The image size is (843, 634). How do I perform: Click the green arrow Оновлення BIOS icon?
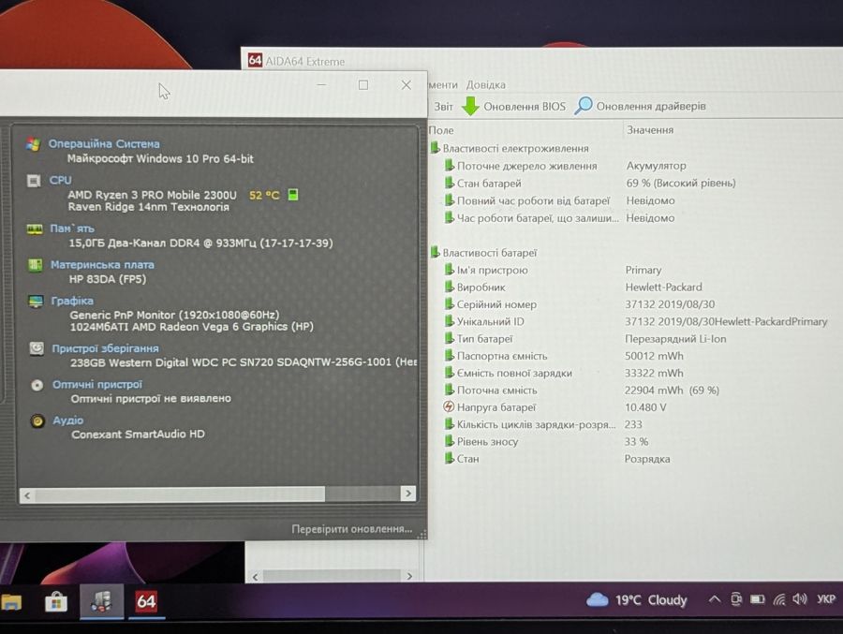click(470, 106)
